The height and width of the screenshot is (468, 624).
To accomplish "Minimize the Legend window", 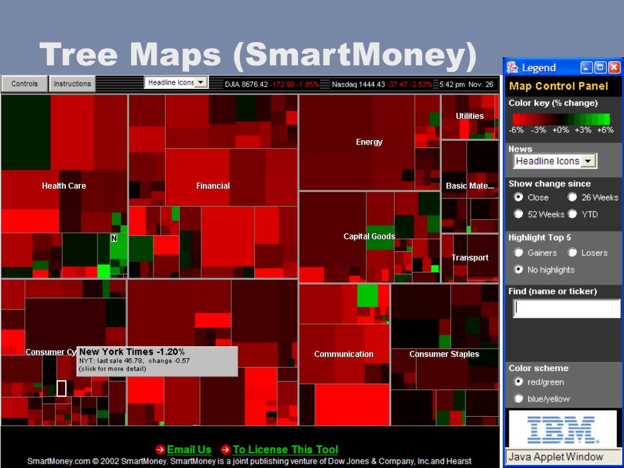I will tap(587, 67).
